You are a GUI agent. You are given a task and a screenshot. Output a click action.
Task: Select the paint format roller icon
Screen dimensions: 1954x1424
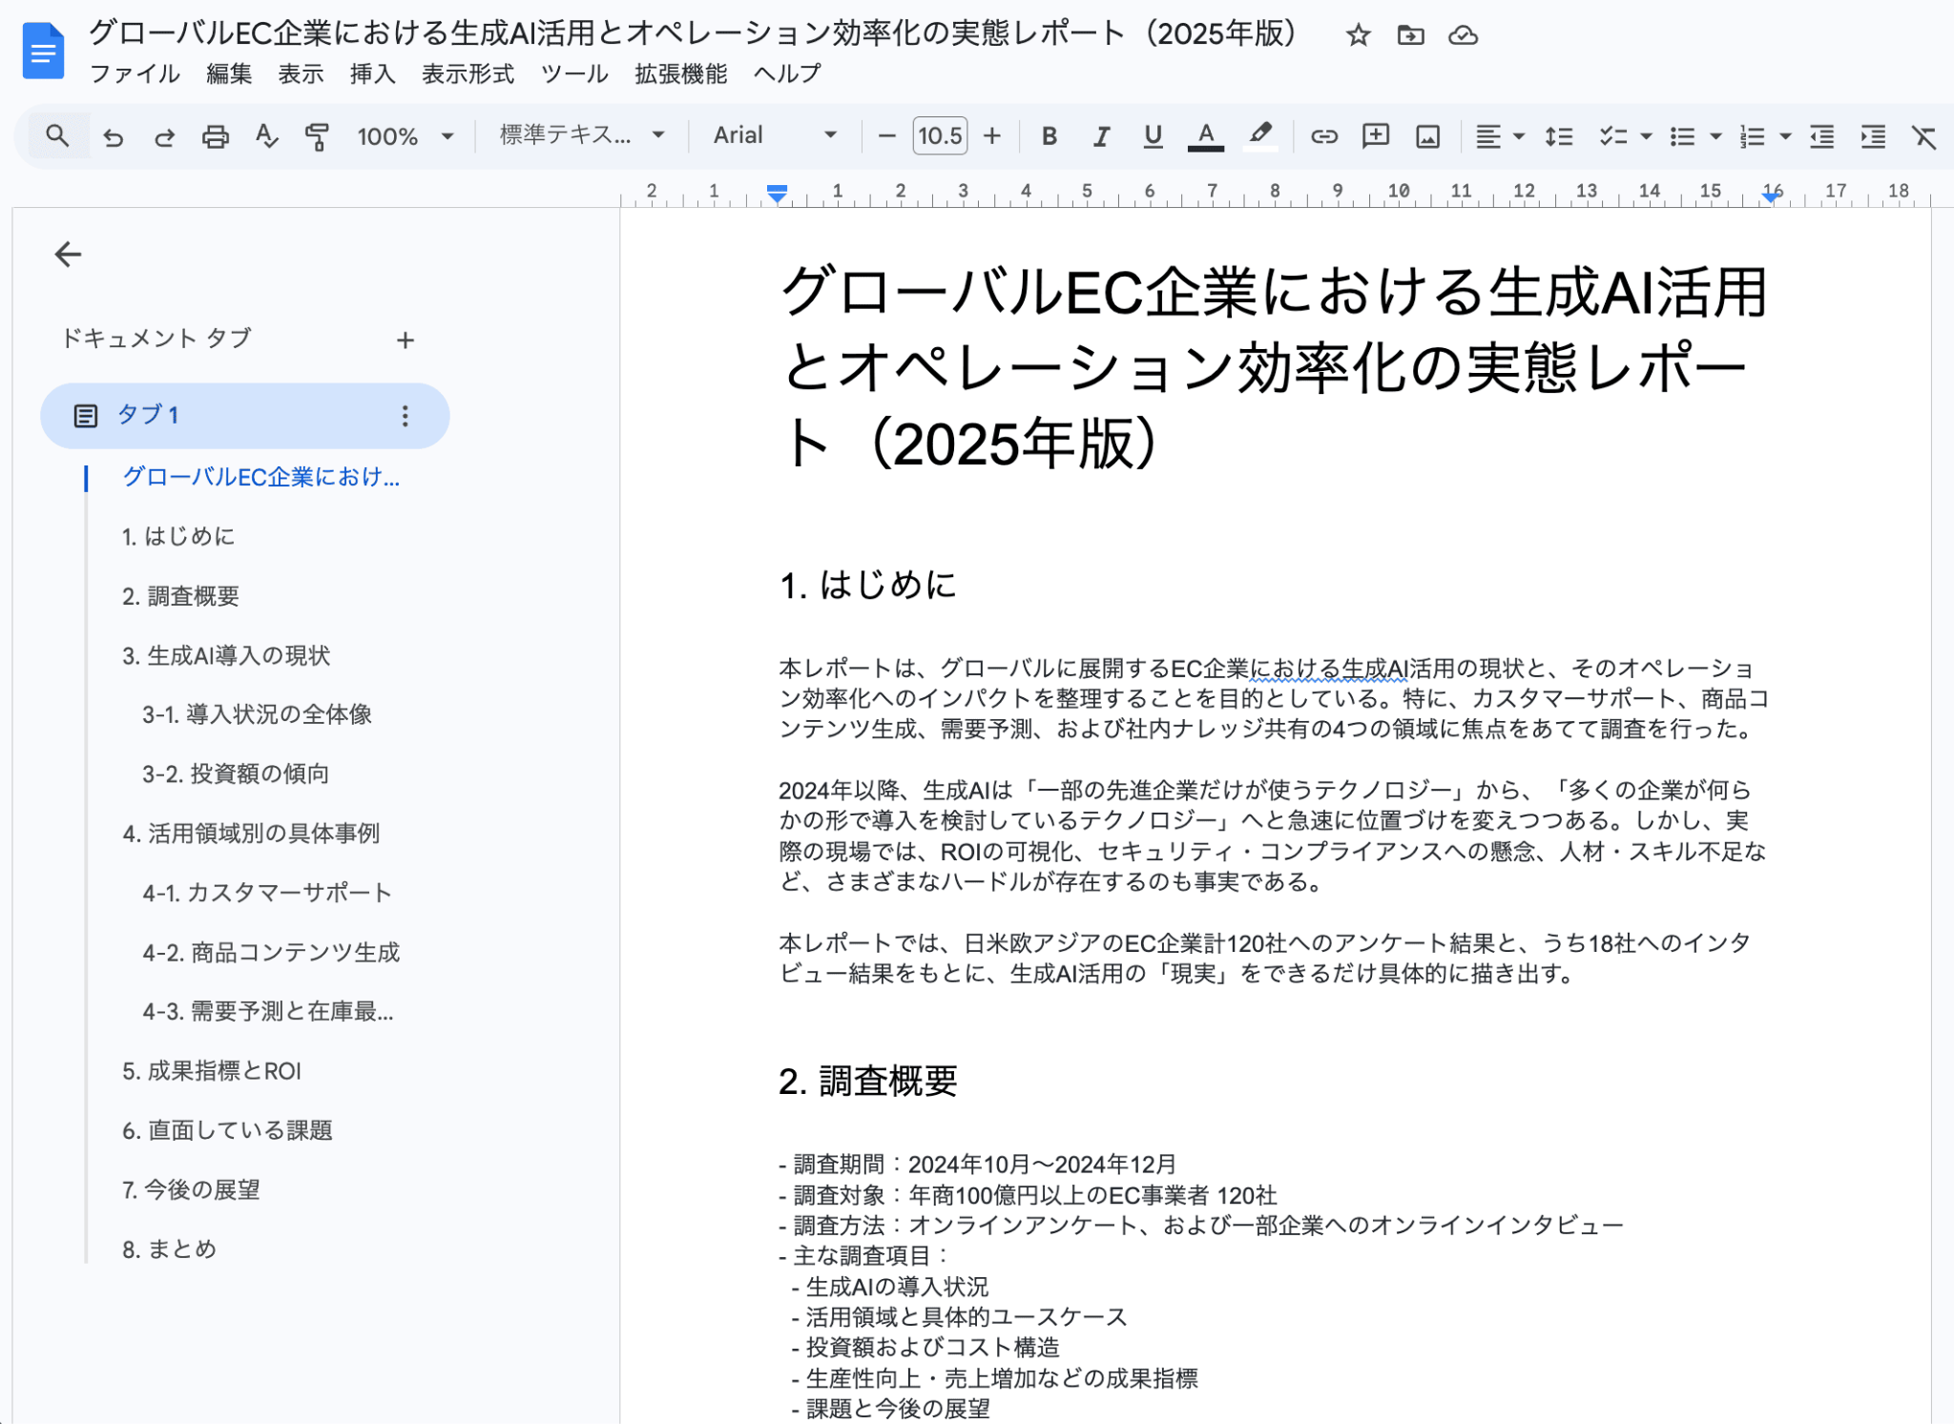pyautogui.click(x=317, y=136)
